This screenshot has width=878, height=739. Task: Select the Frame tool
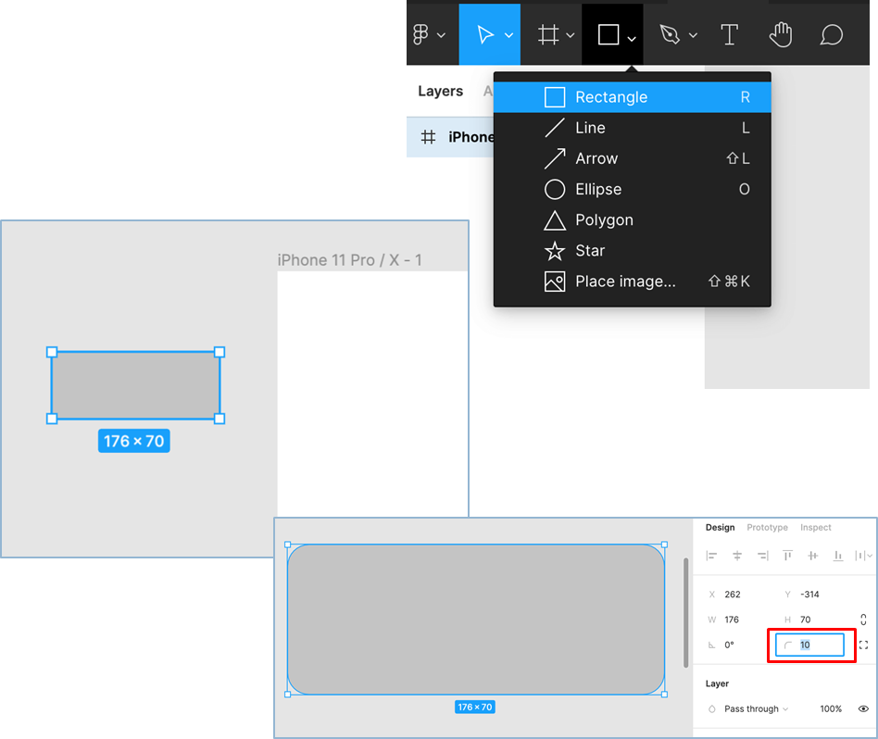548,34
